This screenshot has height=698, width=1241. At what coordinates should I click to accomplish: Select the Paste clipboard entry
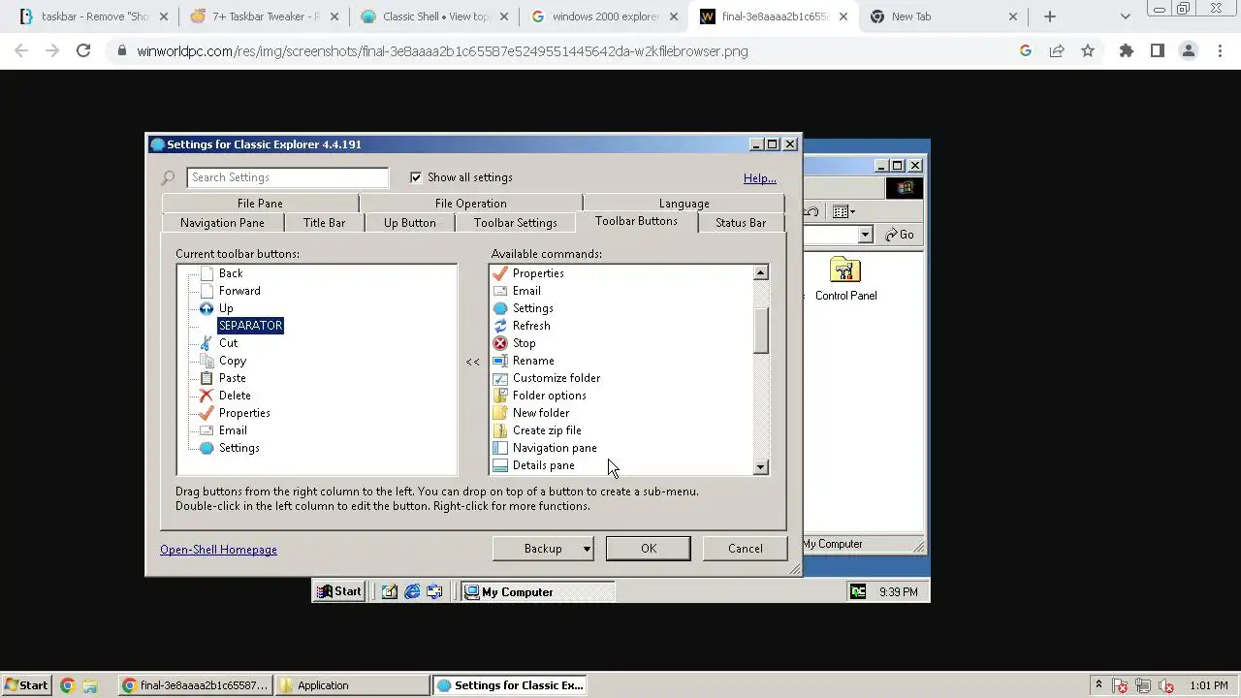[x=232, y=378]
